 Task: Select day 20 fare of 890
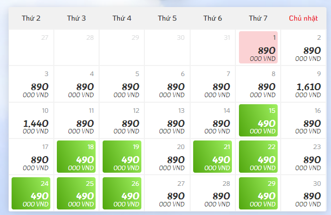[x=167, y=157]
